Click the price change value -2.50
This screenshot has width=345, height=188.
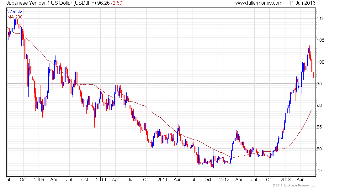click(116, 3)
